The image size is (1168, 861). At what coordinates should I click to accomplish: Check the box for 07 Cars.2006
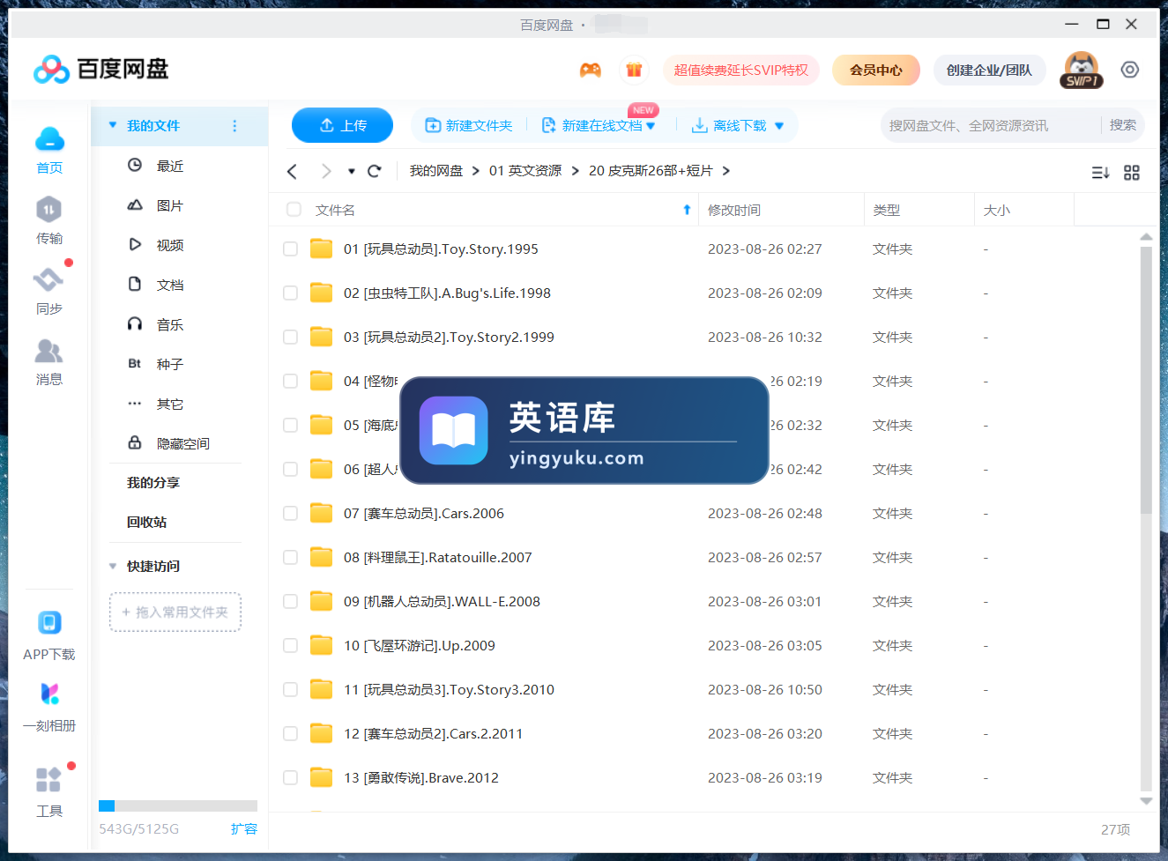(290, 514)
